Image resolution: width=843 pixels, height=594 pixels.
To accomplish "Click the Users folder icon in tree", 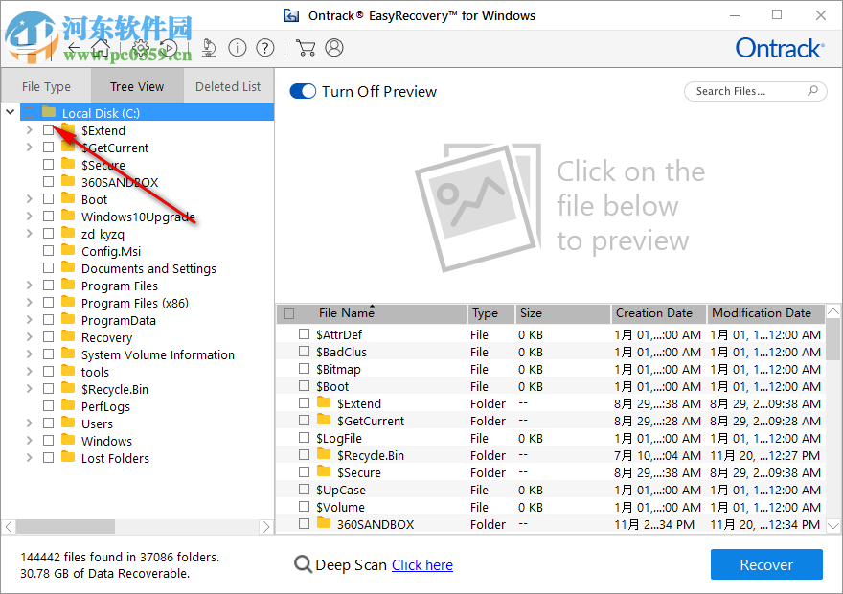I will [x=68, y=423].
